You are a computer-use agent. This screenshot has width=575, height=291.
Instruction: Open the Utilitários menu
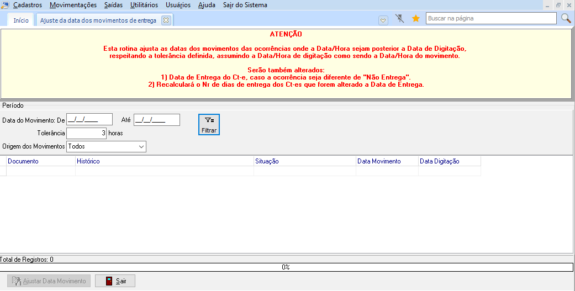(144, 5)
